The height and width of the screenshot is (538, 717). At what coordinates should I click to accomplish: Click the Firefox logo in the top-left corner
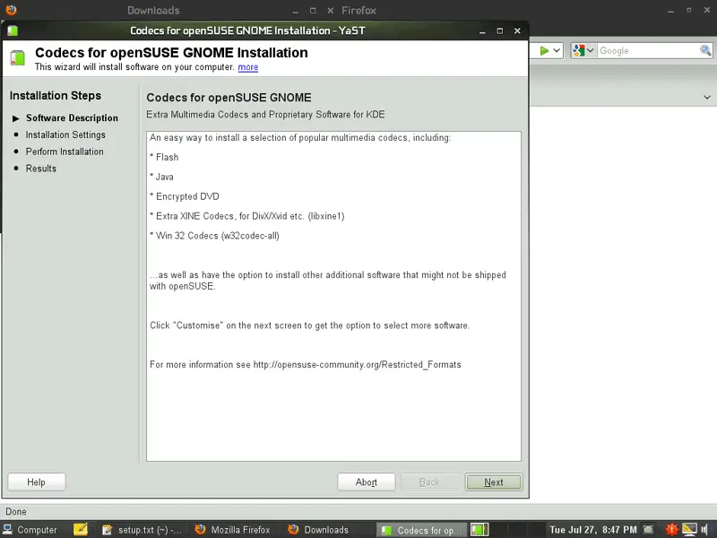(x=11, y=9)
